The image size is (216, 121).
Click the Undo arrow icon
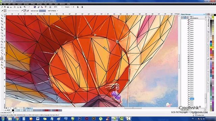click(x=25, y=7)
